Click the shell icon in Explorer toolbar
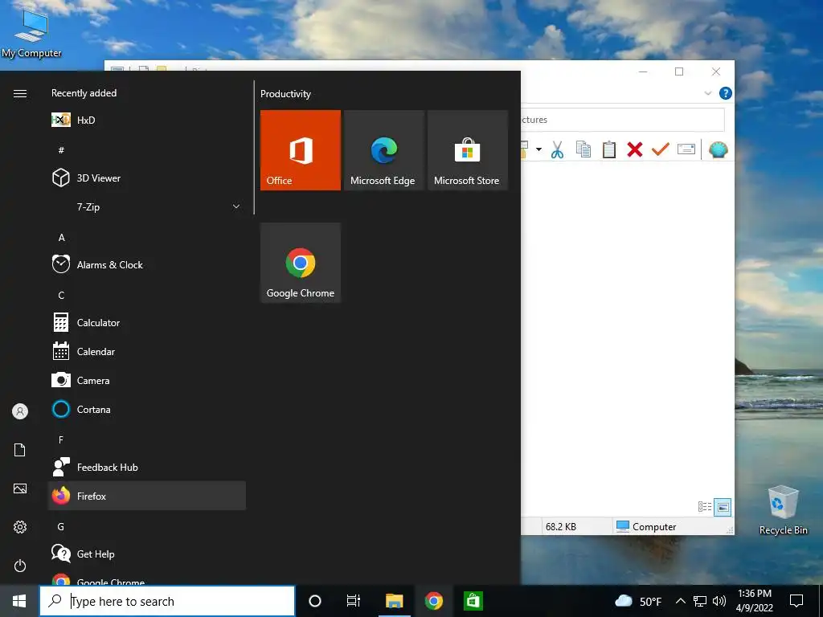 718,150
